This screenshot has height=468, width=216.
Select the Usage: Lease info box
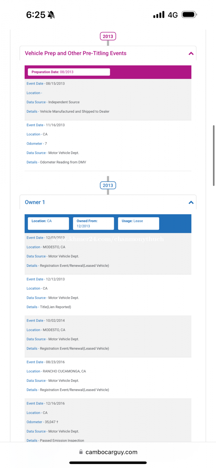(139, 223)
